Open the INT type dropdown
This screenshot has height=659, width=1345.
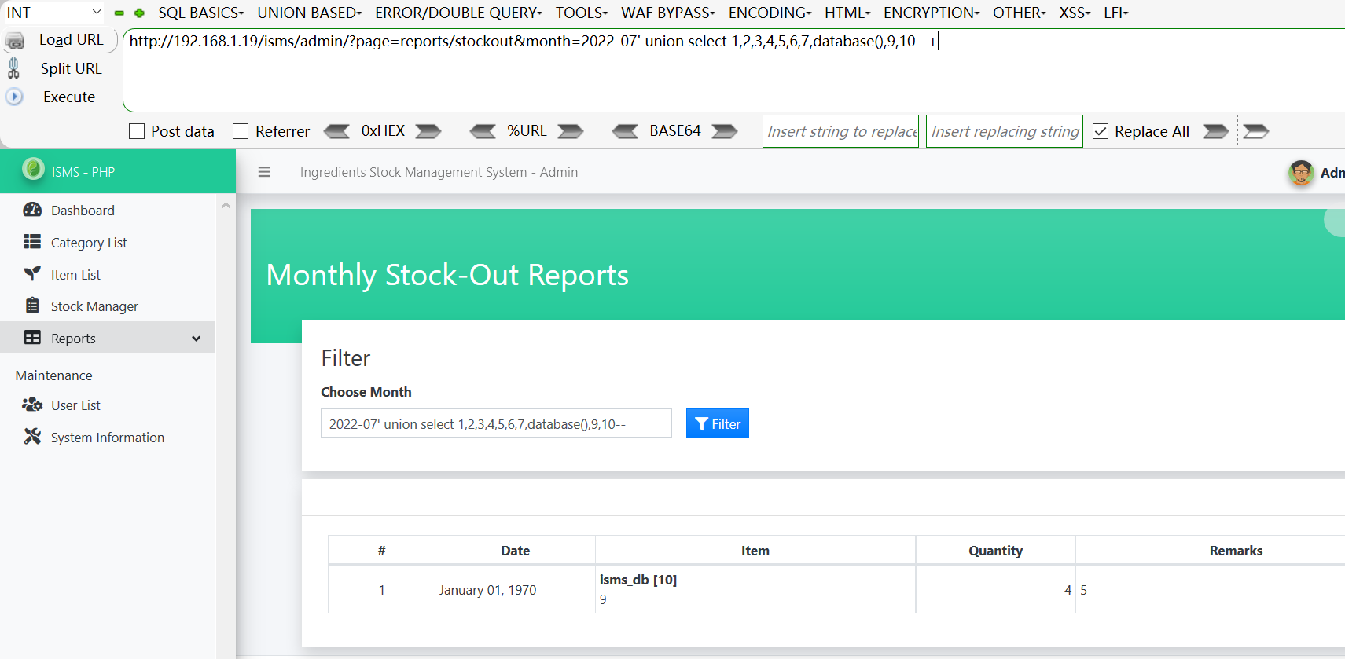click(x=53, y=13)
